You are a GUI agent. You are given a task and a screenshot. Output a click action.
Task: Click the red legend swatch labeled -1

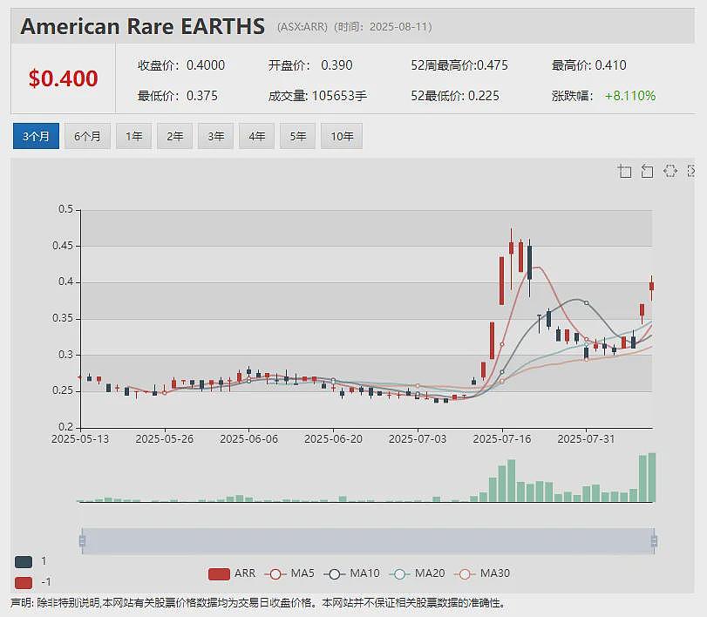click(x=24, y=583)
